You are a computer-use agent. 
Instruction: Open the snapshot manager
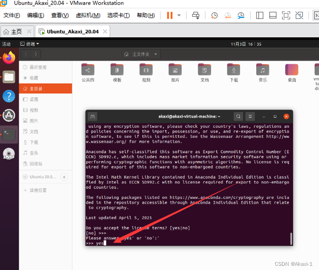pos(241,16)
